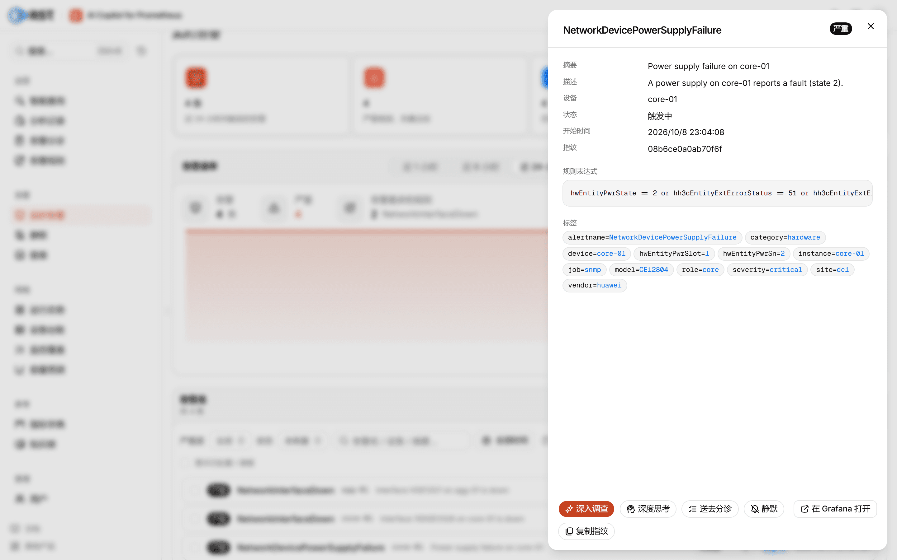Click the brain icon in 深度思考
897x560 pixels.
(x=631, y=509)
